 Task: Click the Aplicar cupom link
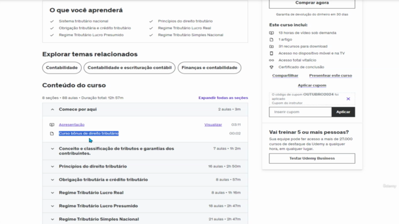click(x=312, y=85)
